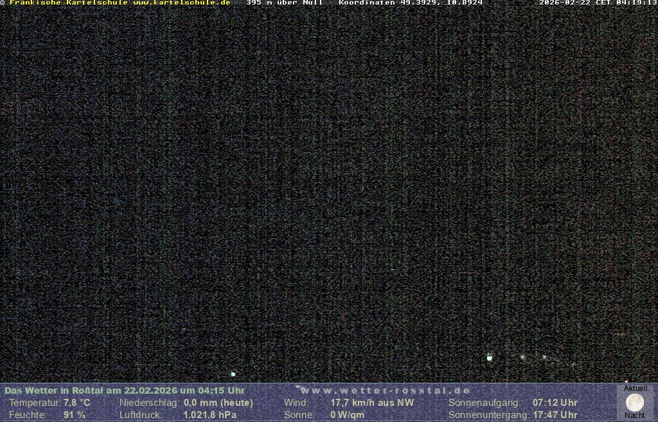Click the Sonne value 0 W/qm
The width and height of the screenshot is (658, 422).
(347, 415)
